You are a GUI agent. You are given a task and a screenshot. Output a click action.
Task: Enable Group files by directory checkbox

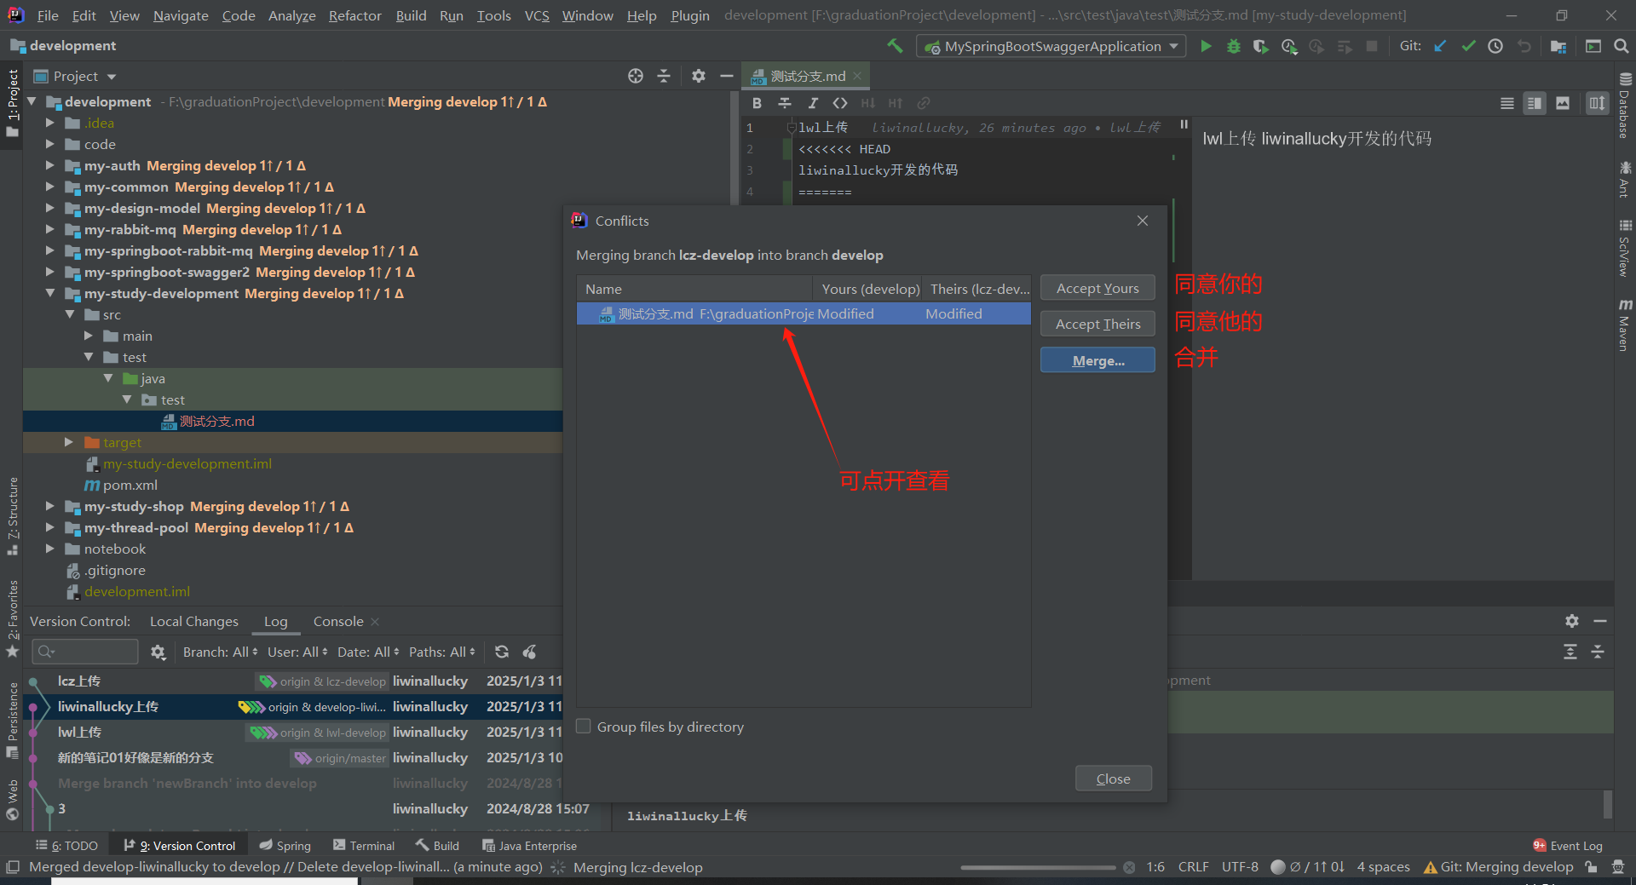coord(584,727)
